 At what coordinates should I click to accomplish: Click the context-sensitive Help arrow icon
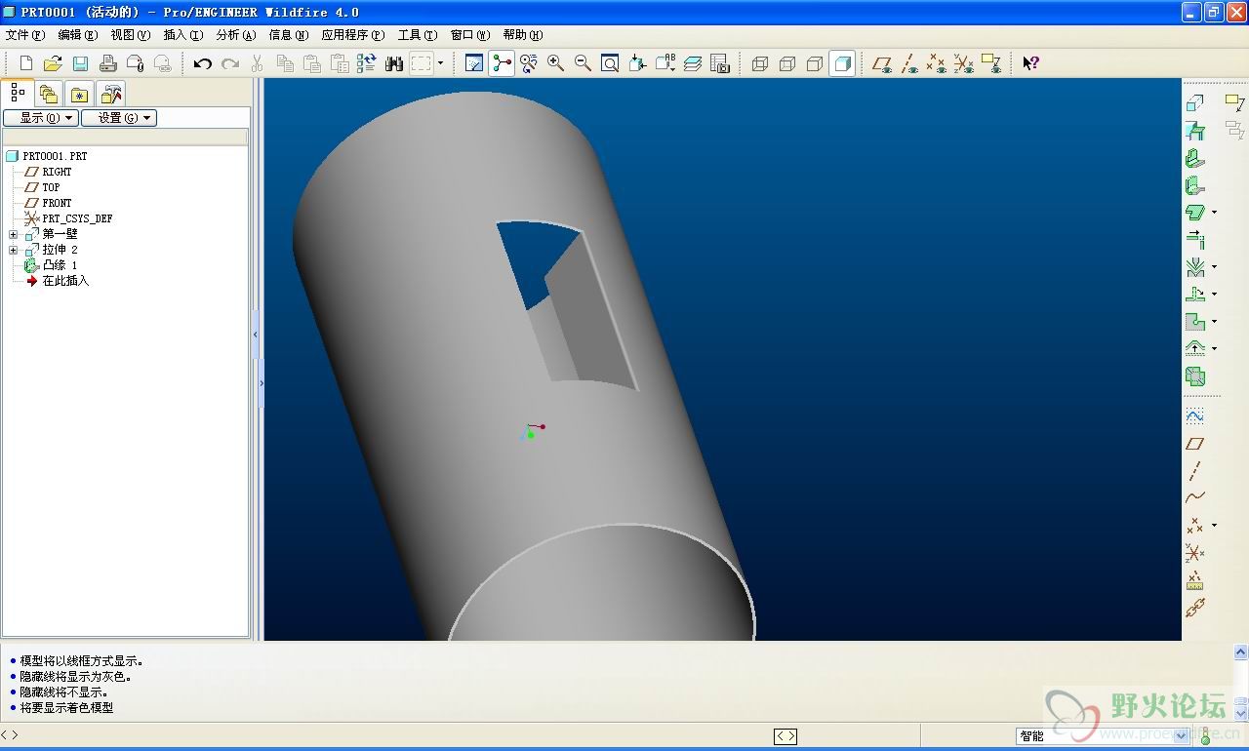click(x=1030, y=63)
